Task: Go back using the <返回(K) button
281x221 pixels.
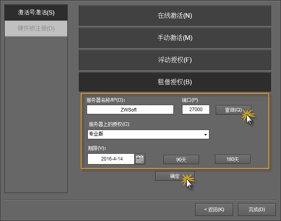Action: point(214,209)
